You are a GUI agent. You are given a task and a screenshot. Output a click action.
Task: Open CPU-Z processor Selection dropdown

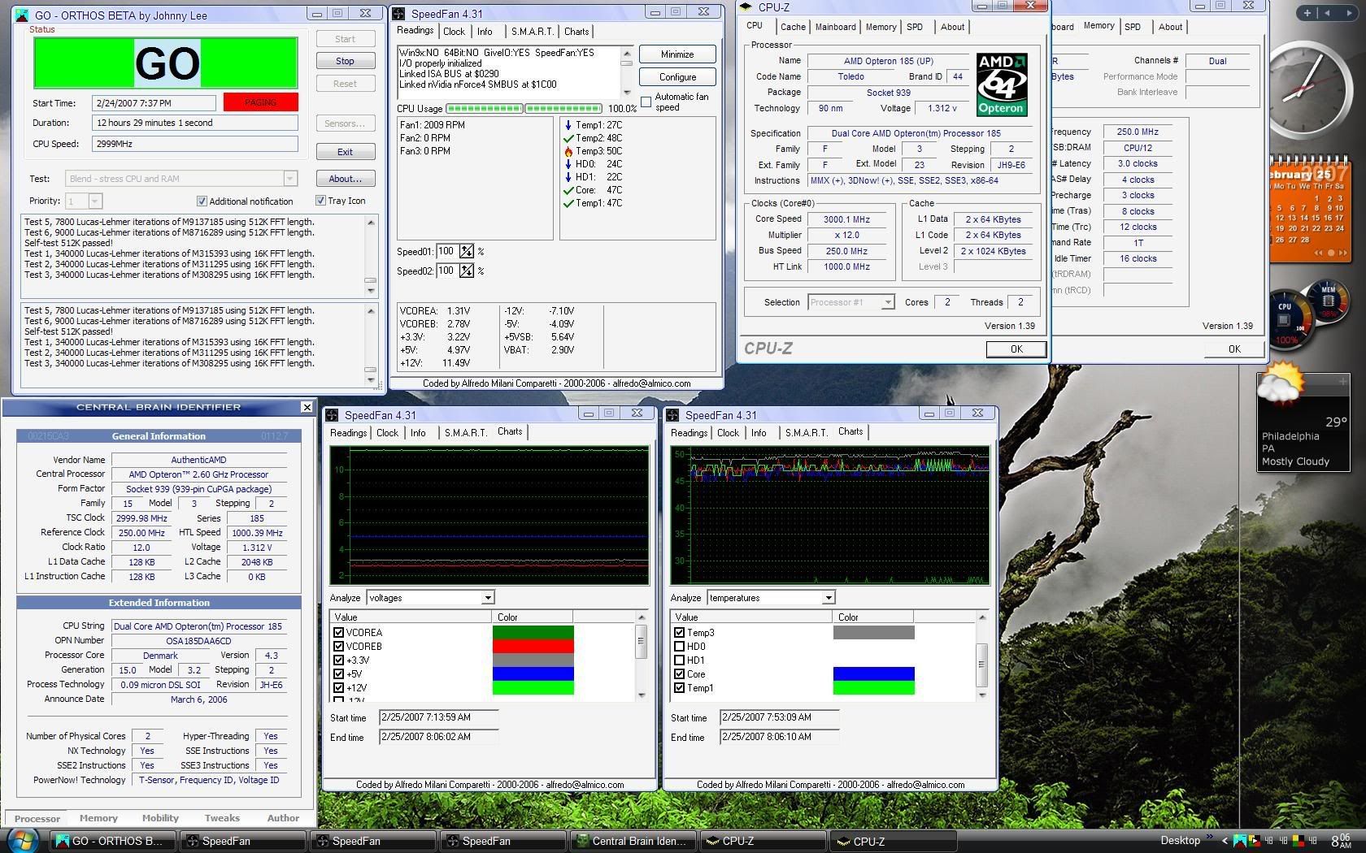tap(887, 302)
